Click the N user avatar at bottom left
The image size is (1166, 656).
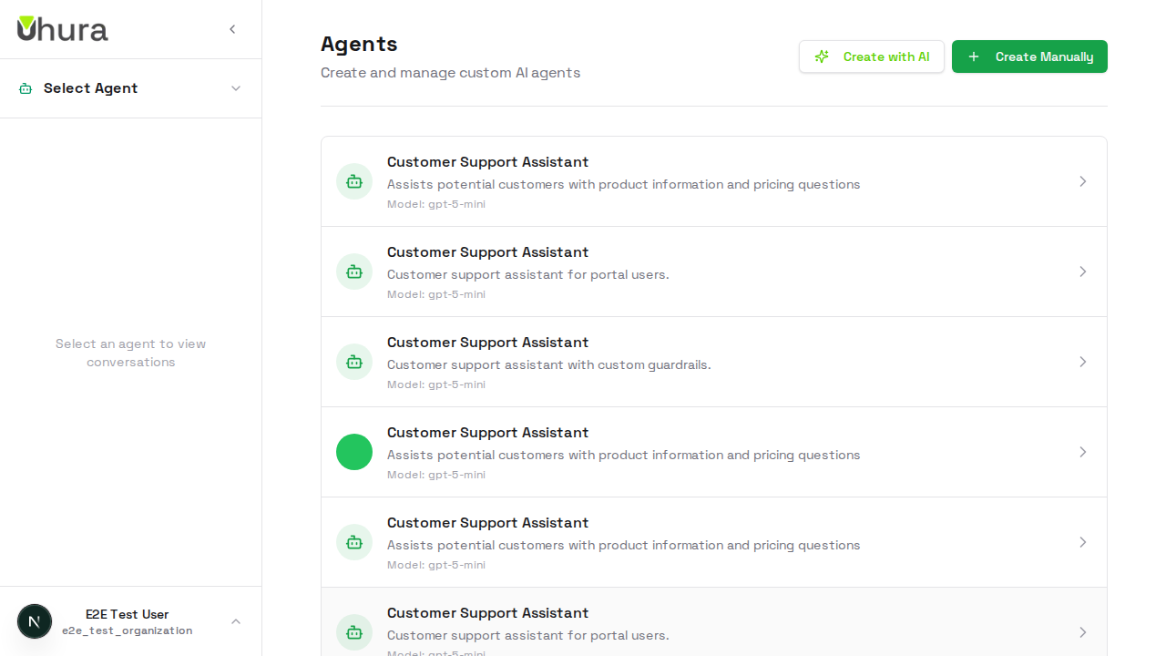pyautogui.click(x=35, y=620)
